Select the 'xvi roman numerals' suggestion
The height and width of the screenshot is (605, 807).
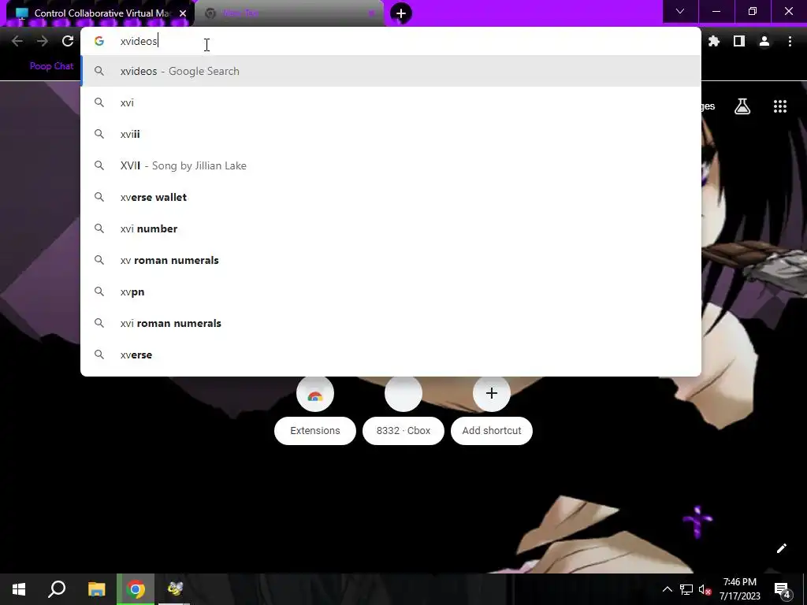[391, 323]
